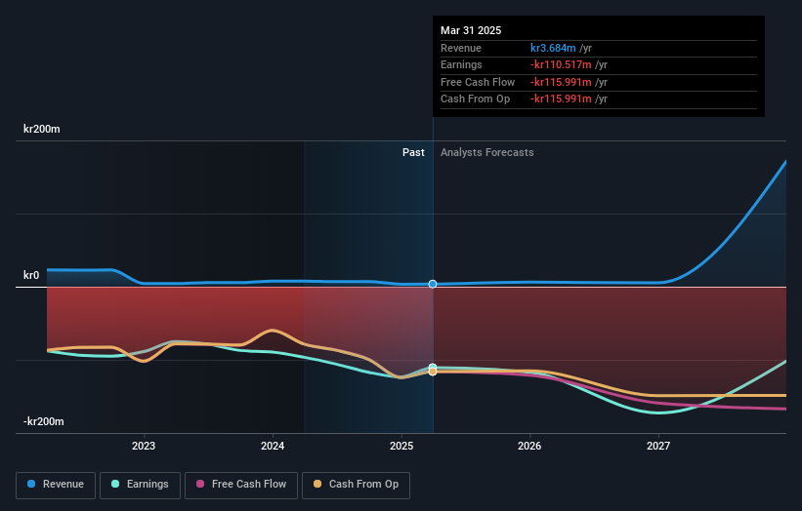This screenshot has height=511, width=802.
Task: Click the teal dot in Earnings legend
Action: pyautogui.click(x=115, y=484)
